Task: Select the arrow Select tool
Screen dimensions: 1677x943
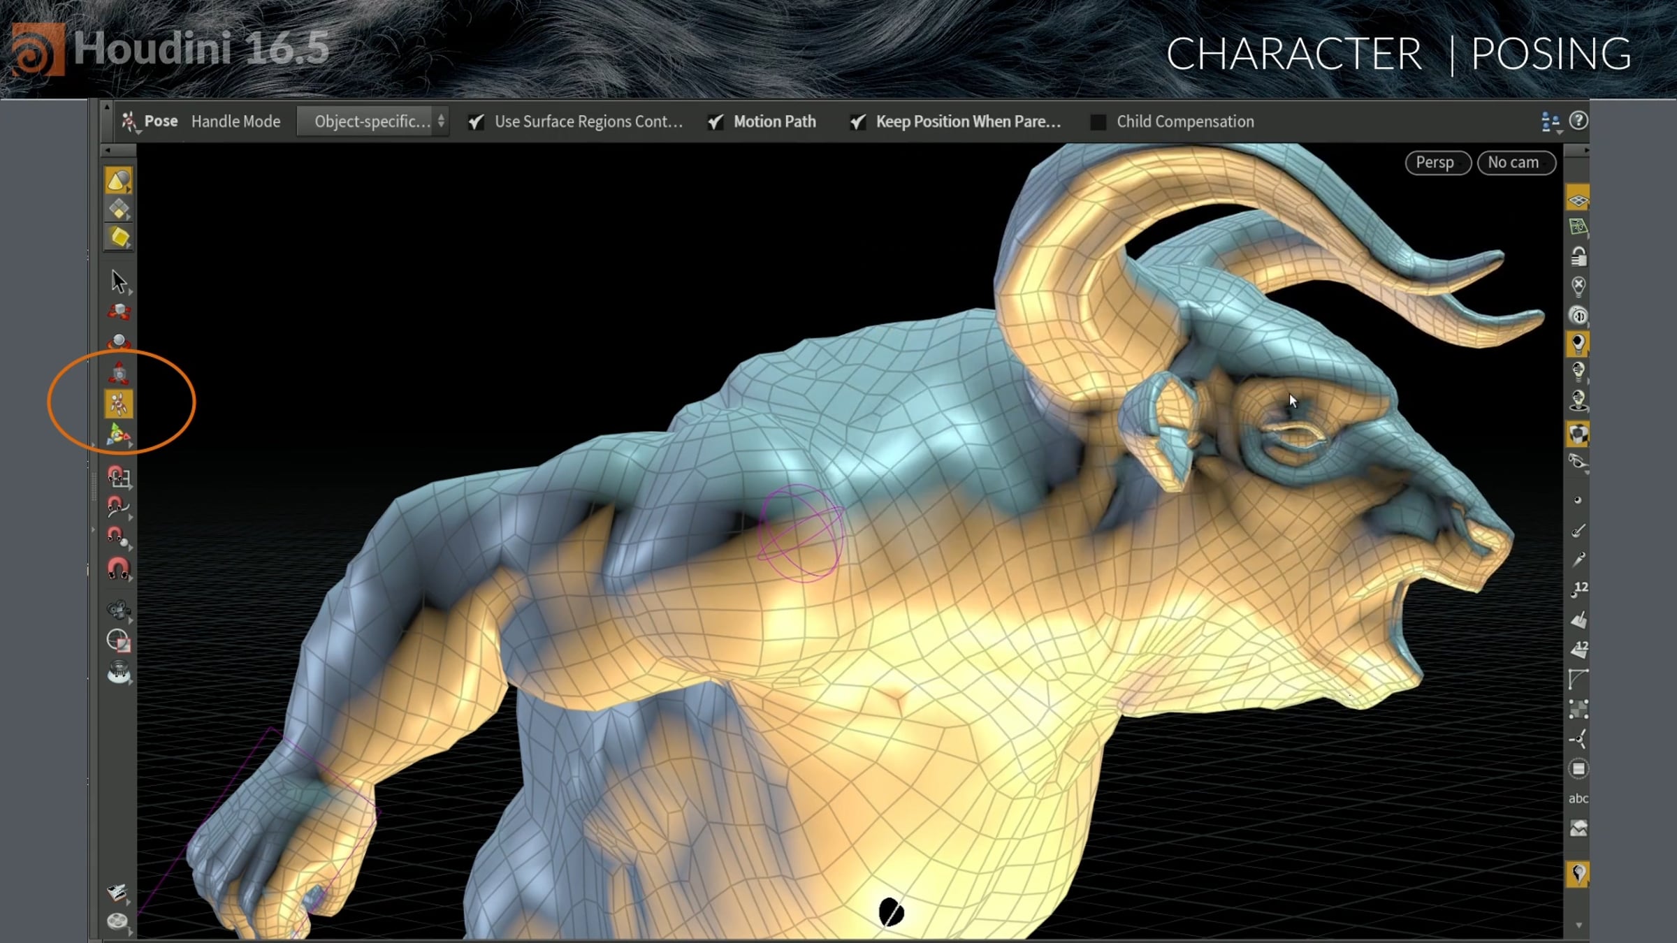Action: [119, 282]
